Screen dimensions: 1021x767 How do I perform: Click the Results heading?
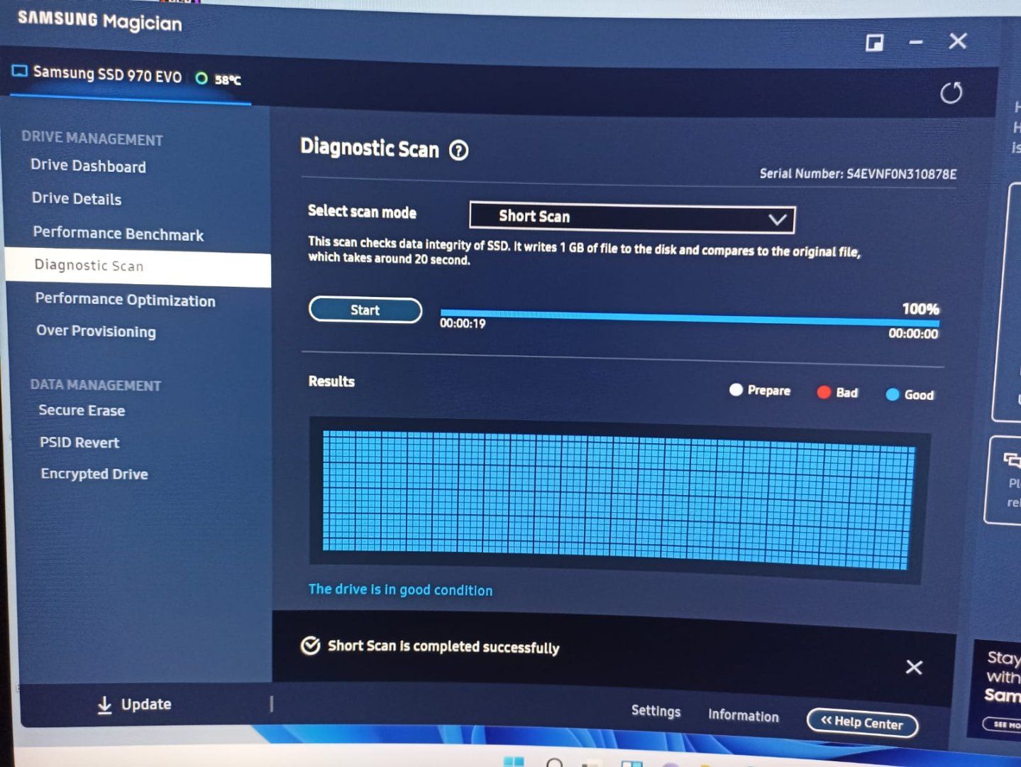click(331, 381)
